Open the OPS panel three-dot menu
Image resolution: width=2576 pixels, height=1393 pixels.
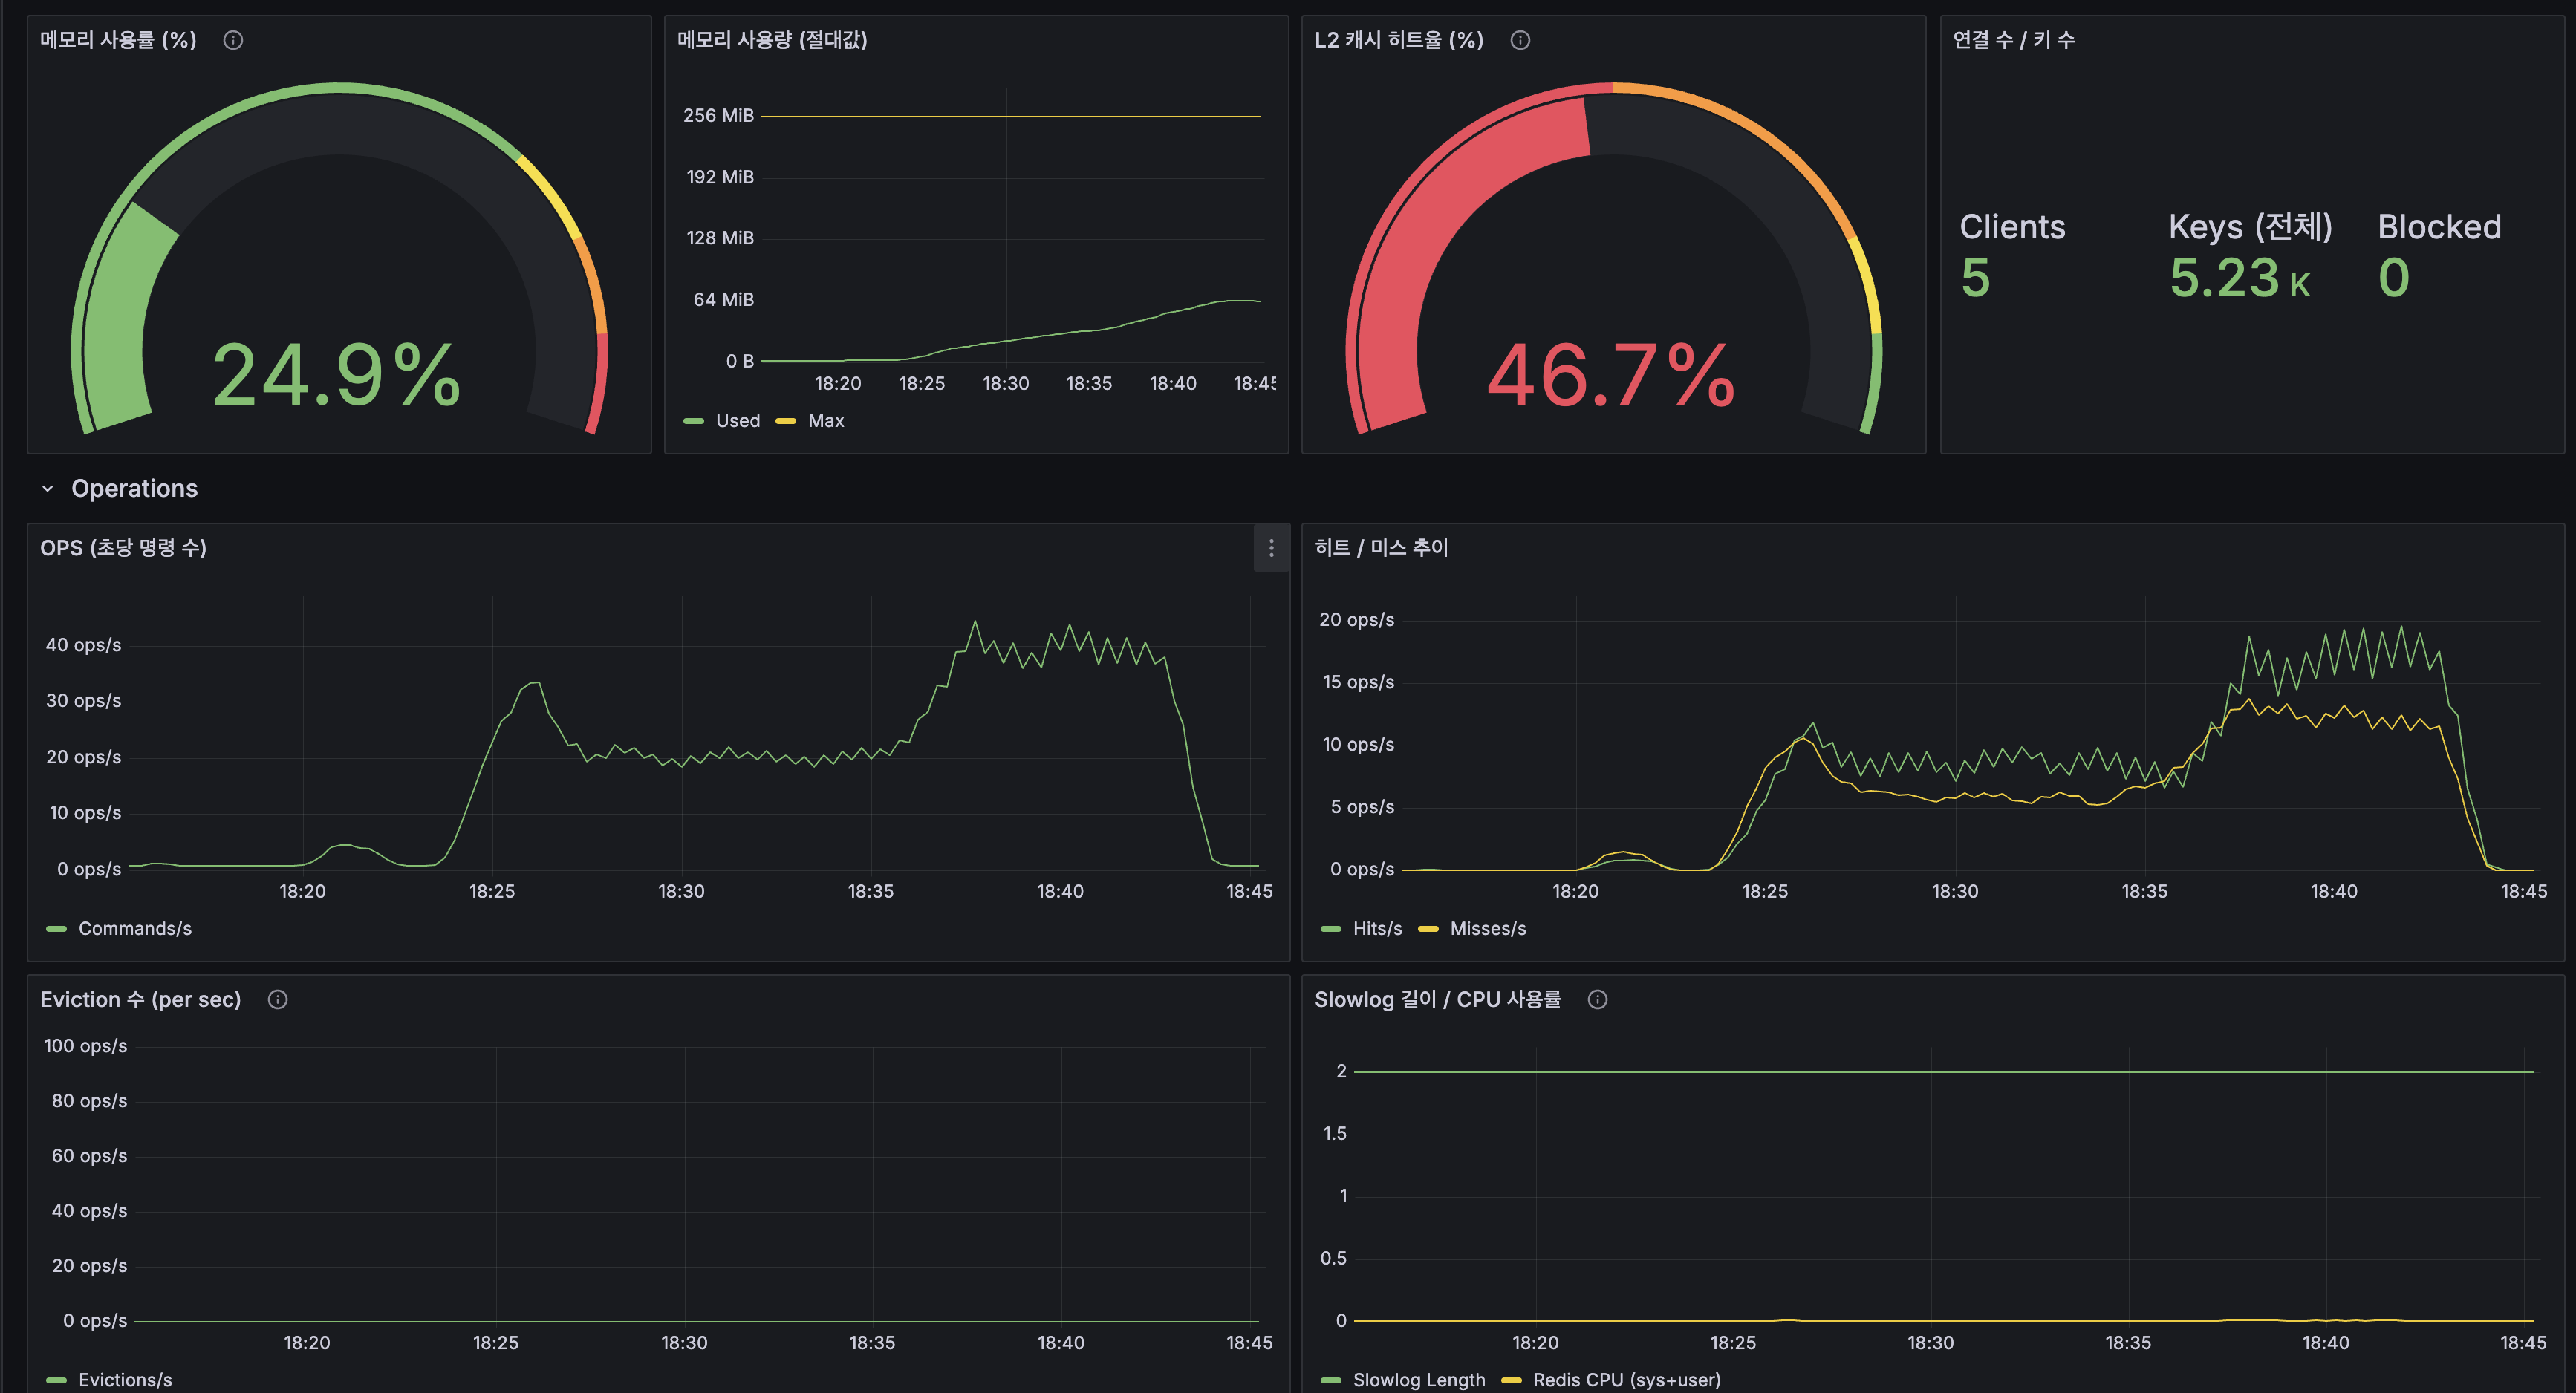coord(1271,548)
